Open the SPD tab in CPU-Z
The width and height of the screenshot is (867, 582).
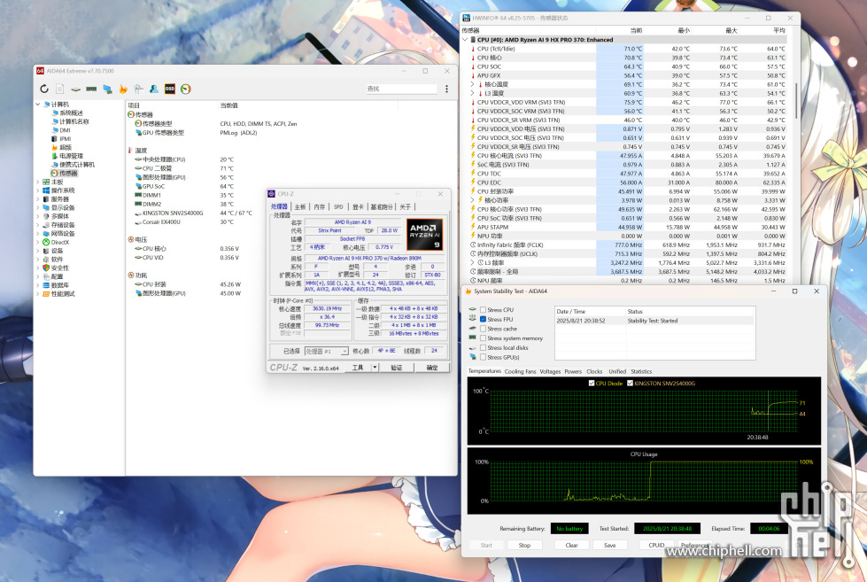338,207
